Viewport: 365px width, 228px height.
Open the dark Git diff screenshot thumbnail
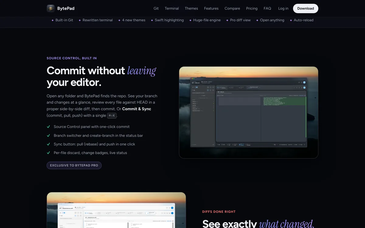click(x=249, y=112)
